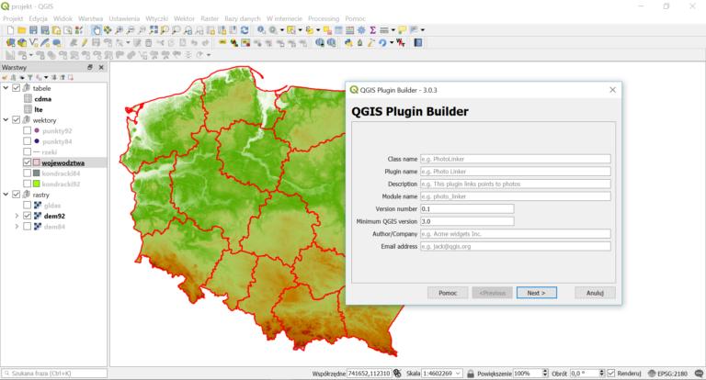Click the kondracki84 gray color swatch
Viewport: 706px width, 380px height.
(x=37, y=173)
